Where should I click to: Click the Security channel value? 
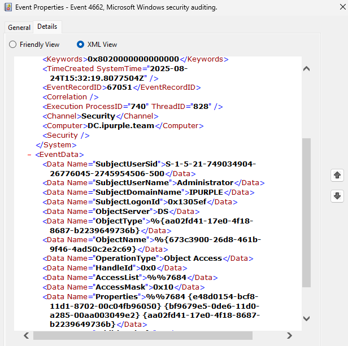pos(98,116)
